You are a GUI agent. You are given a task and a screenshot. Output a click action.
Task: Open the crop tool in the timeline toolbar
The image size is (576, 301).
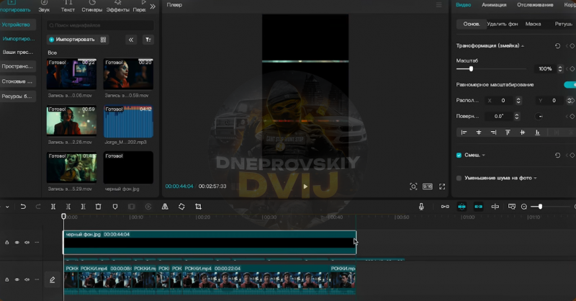[199, 207]
